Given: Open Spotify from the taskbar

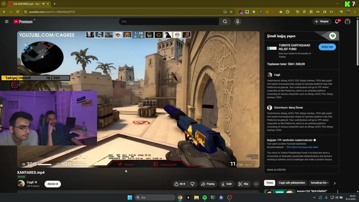Looking at the screenshot, I should [205, 198].
